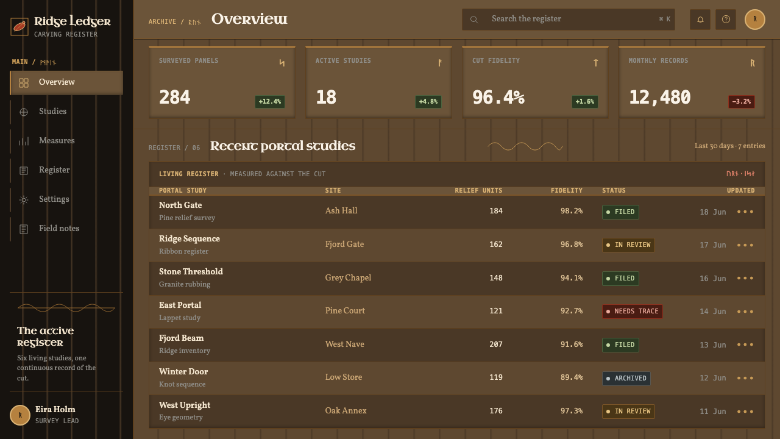Click the Surveyed Panels card rune icon
The image size is (780, 439).
point(282,63)
